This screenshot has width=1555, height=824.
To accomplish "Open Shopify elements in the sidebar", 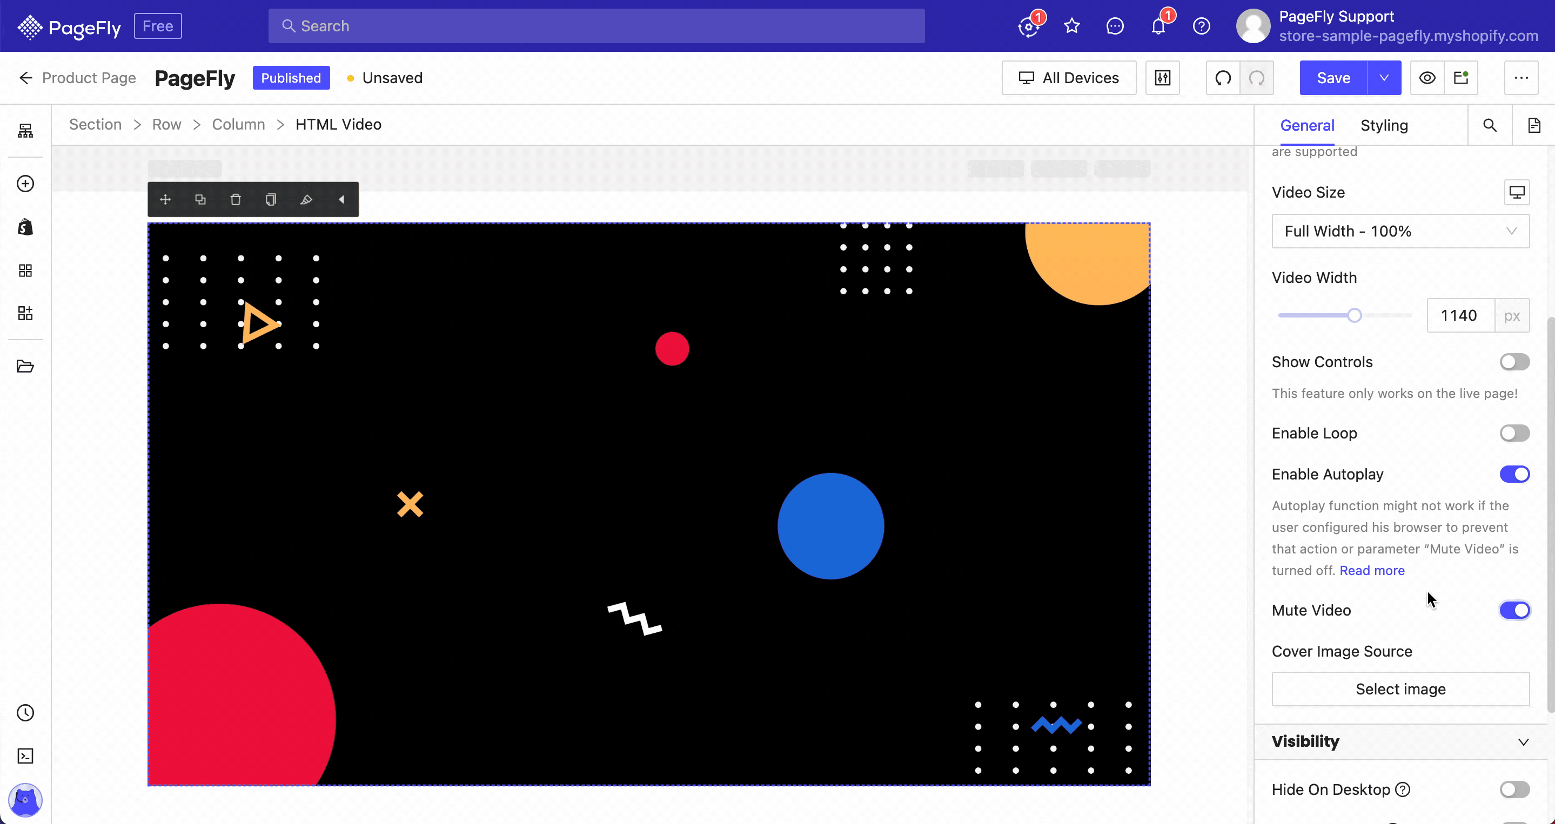I will [x=25, y=227].
